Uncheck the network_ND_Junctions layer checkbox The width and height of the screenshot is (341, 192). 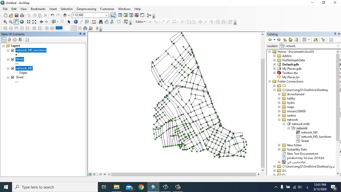tap(13, 50)
